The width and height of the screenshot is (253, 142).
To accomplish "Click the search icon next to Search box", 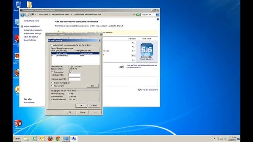I will pyautogui.click(x=157, y=15).
